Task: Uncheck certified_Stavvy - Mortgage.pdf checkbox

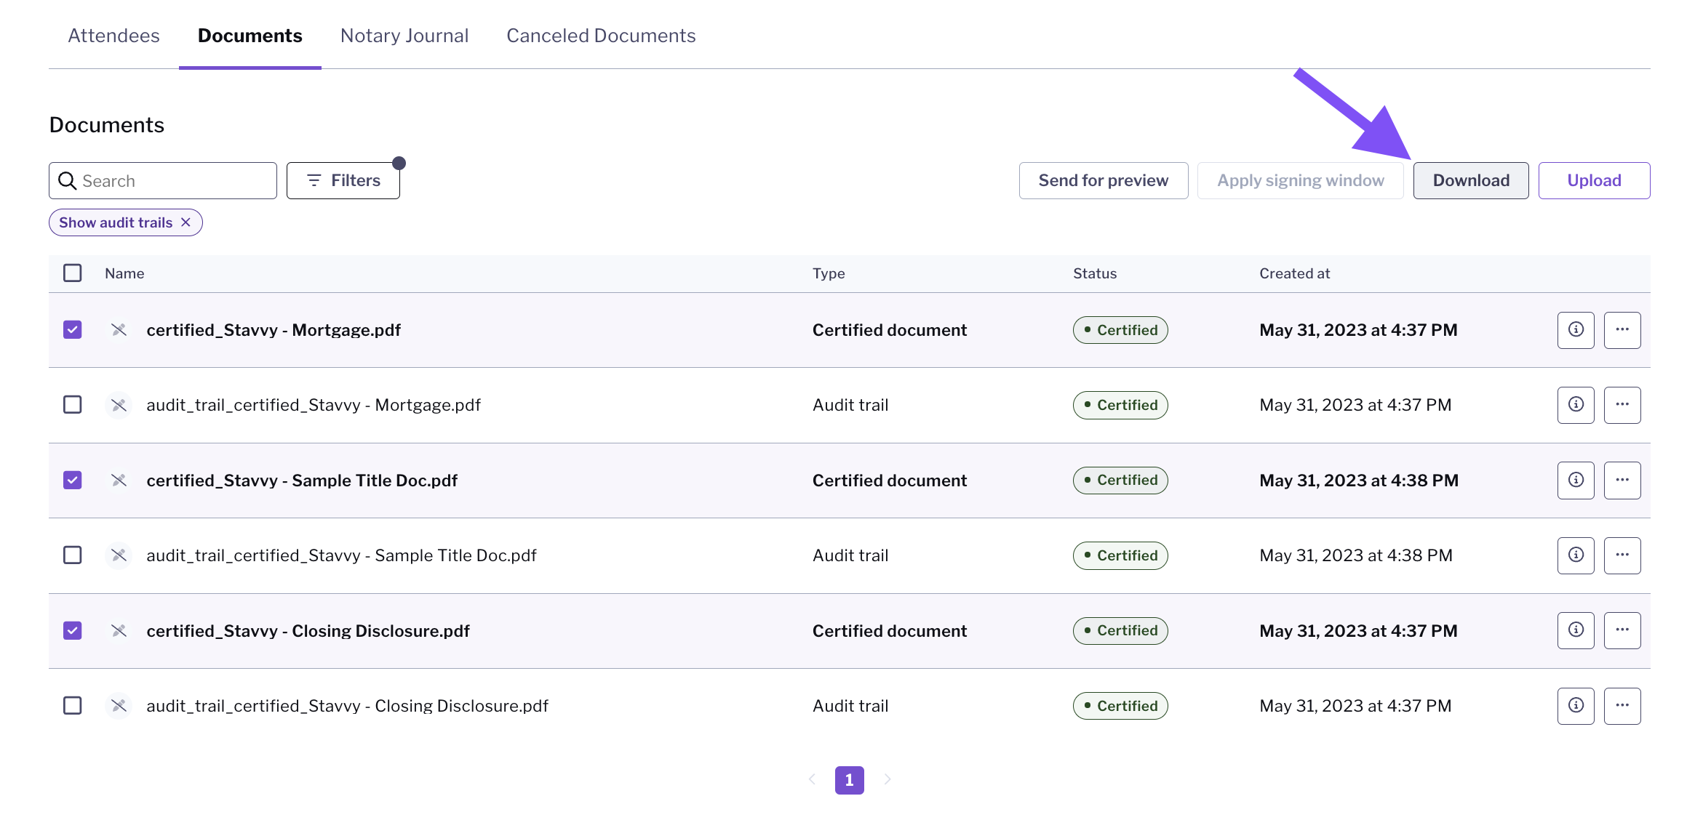Action: [x=73, y=330]
